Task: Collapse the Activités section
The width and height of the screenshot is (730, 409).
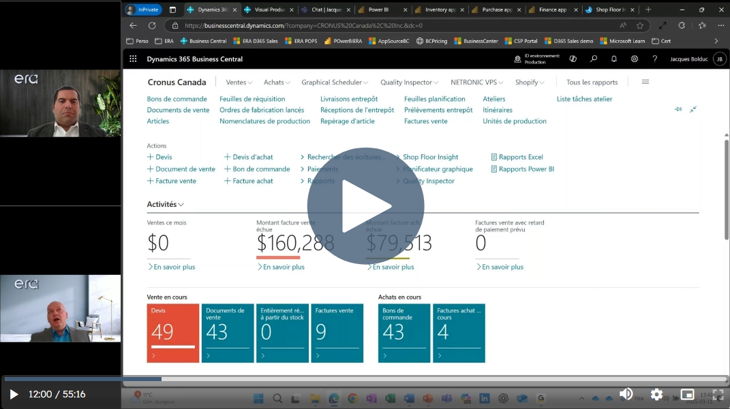Action: pos(165,204)
